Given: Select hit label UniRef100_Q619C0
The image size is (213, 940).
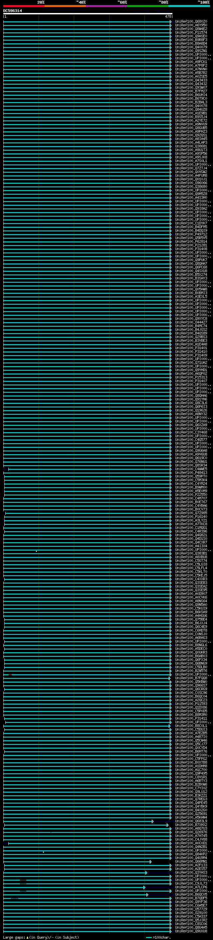Looking at the screenshot, I should [x=191, y=458].
